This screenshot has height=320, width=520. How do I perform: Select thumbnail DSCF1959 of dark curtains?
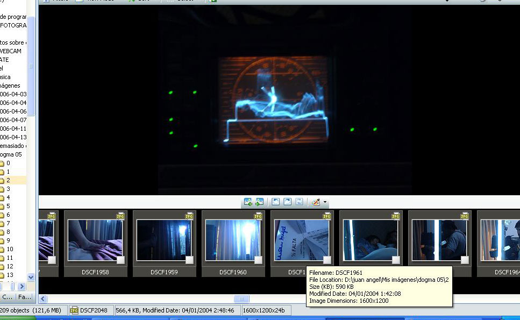[x=164, y=240]
